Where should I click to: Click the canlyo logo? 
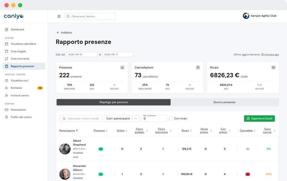point(14,16)
